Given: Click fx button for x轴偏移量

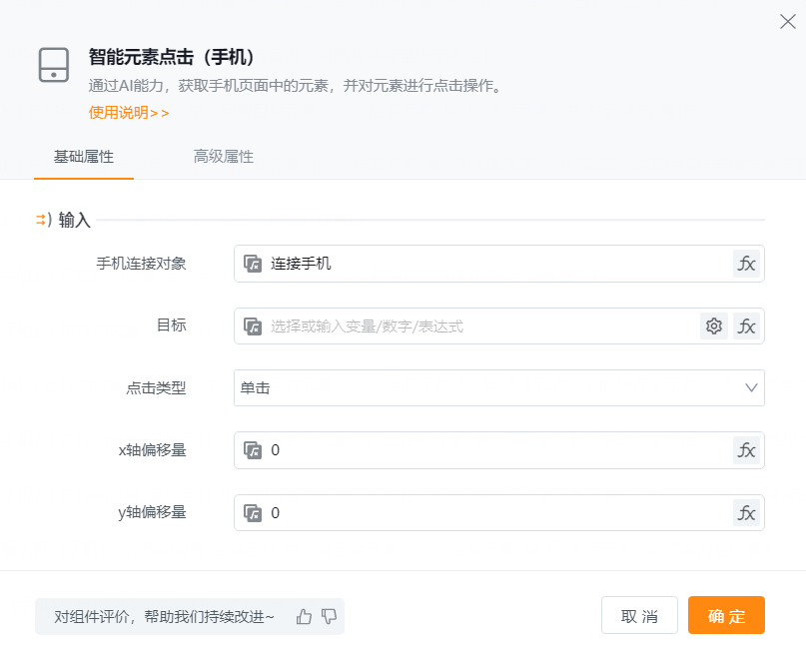Looking at the screenshot, I should pyautogui.click(x=746, y=450).
